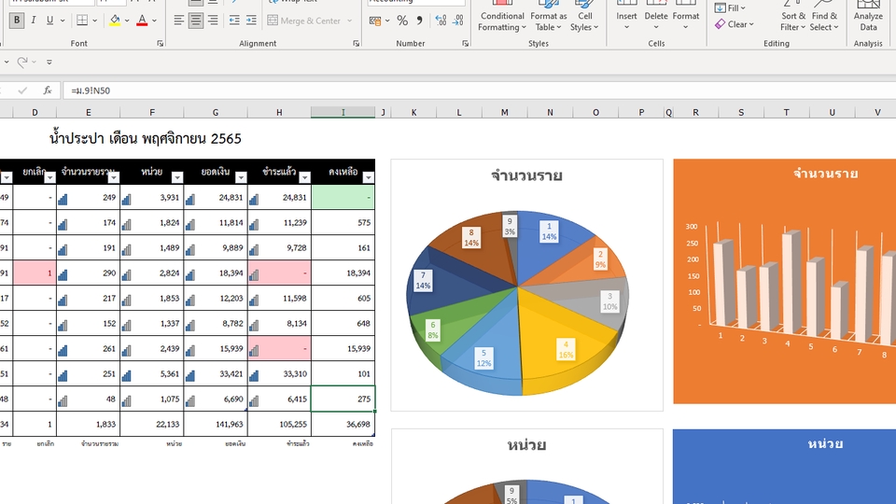Viewport: 896px width, 504px height.
Task: Open font color dropdown arrow
Action: coord(154,21)
